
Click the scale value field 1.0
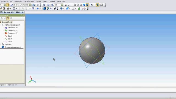(57, 5)
